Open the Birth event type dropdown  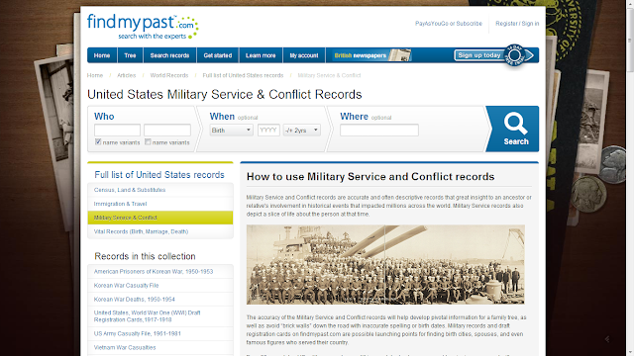231,130
